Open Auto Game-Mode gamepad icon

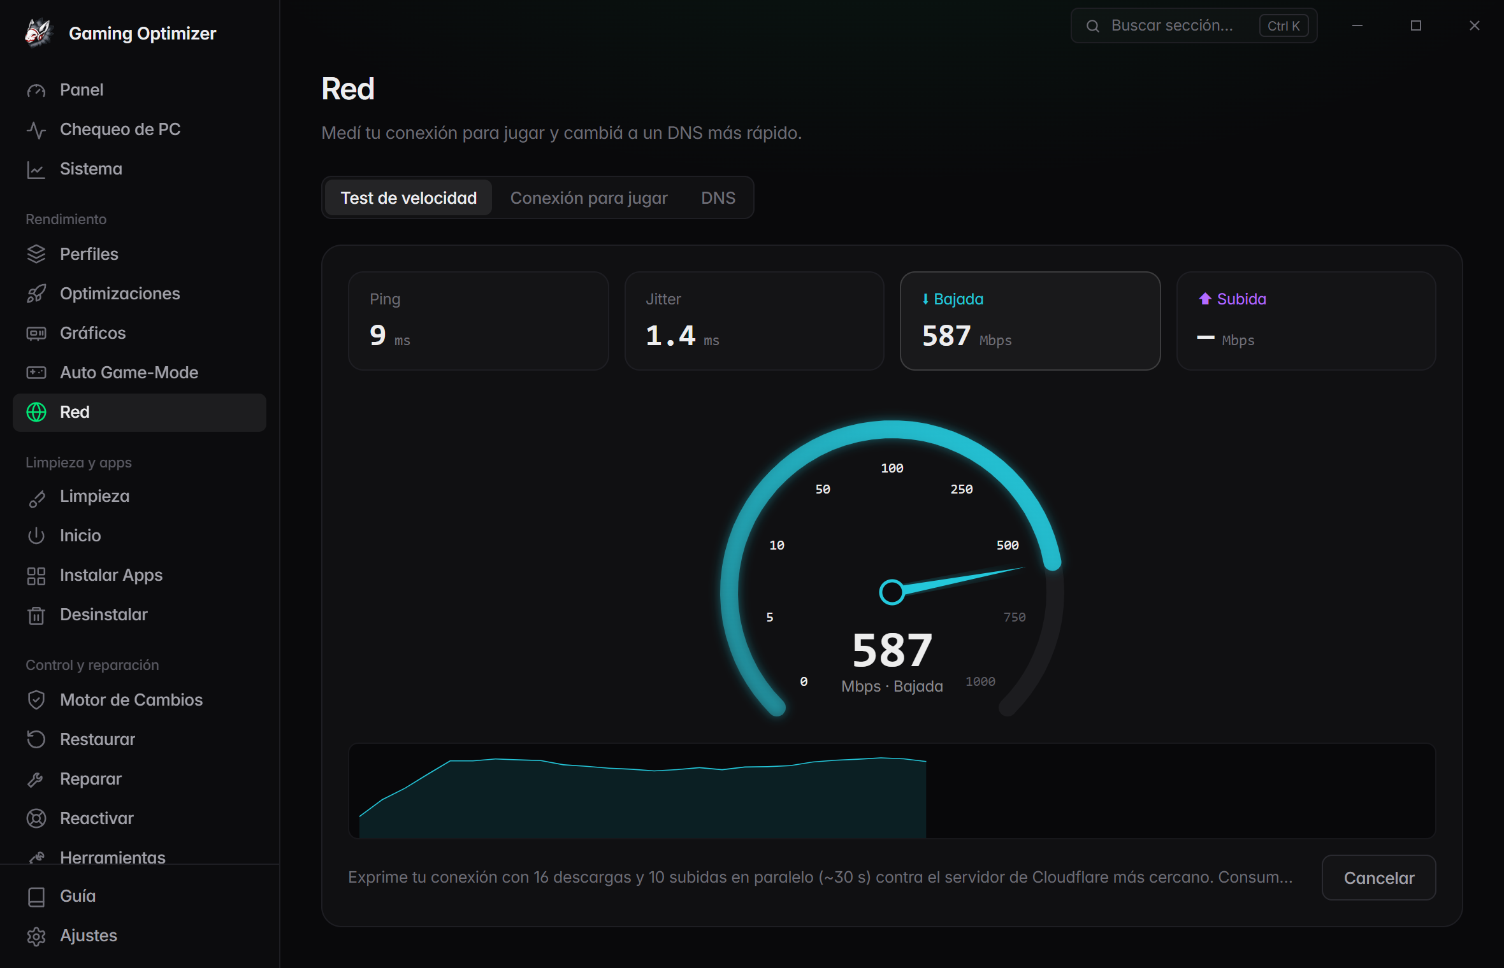pyautogui.click(x=36, y=373)
